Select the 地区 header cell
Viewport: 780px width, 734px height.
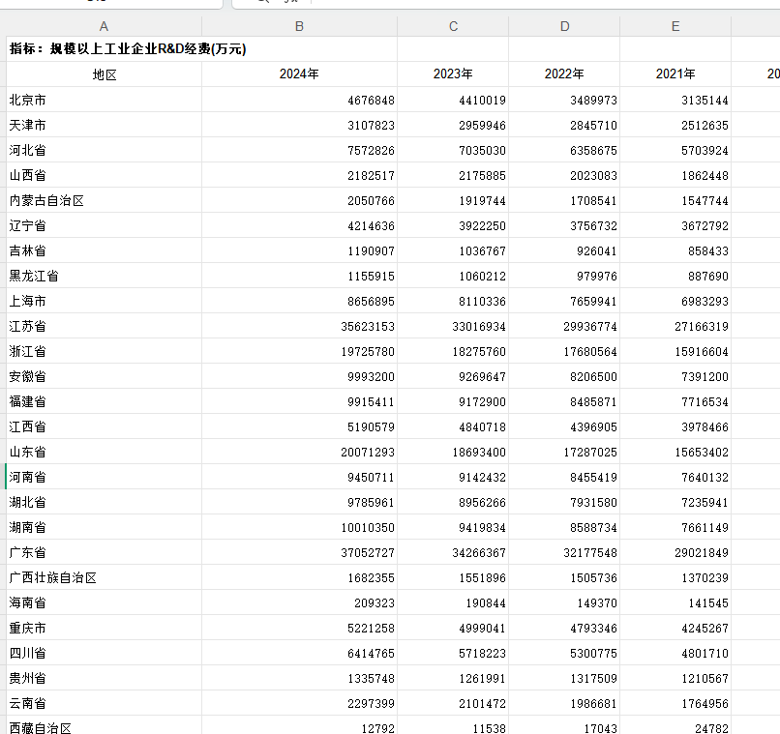click(x=105, y=74)
